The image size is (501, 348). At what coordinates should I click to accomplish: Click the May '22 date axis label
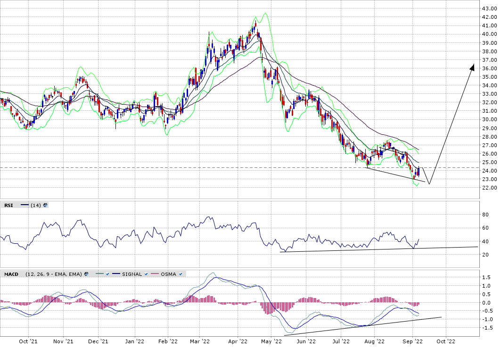pos(274,341)
